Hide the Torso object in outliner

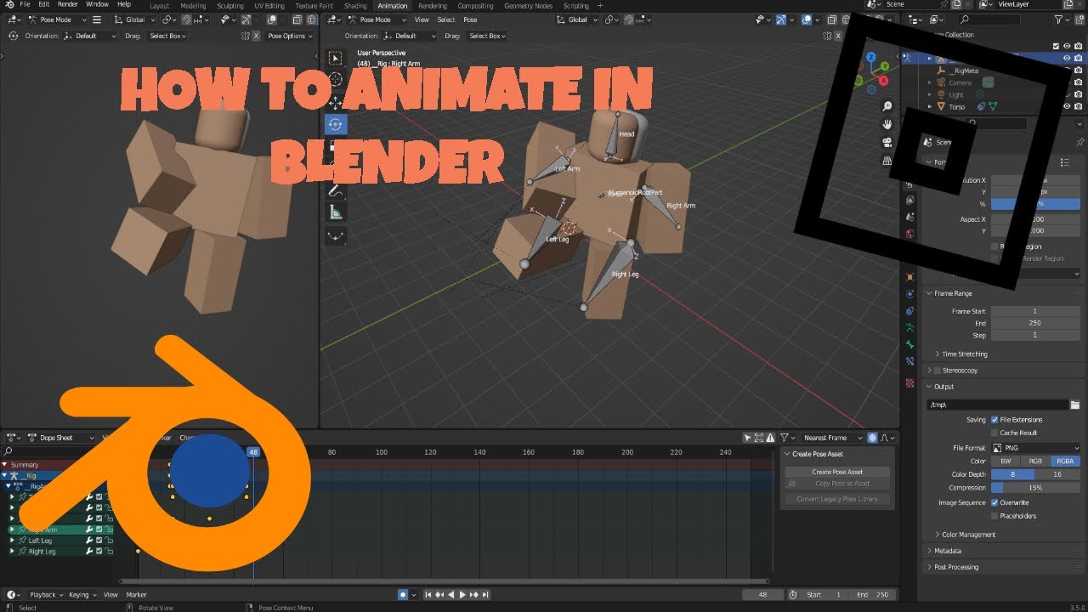(1068, 107)
